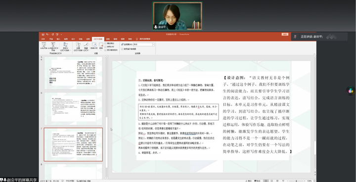Select the Slide Show (幻灯片放映) tab
The image size is (356, 182).
click(98, 39)
